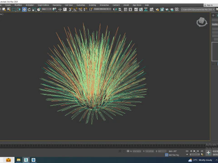Screen dimensions: 218x163
Task: Choose the Rectangular Selection Region tool
Action: [14, 10]
